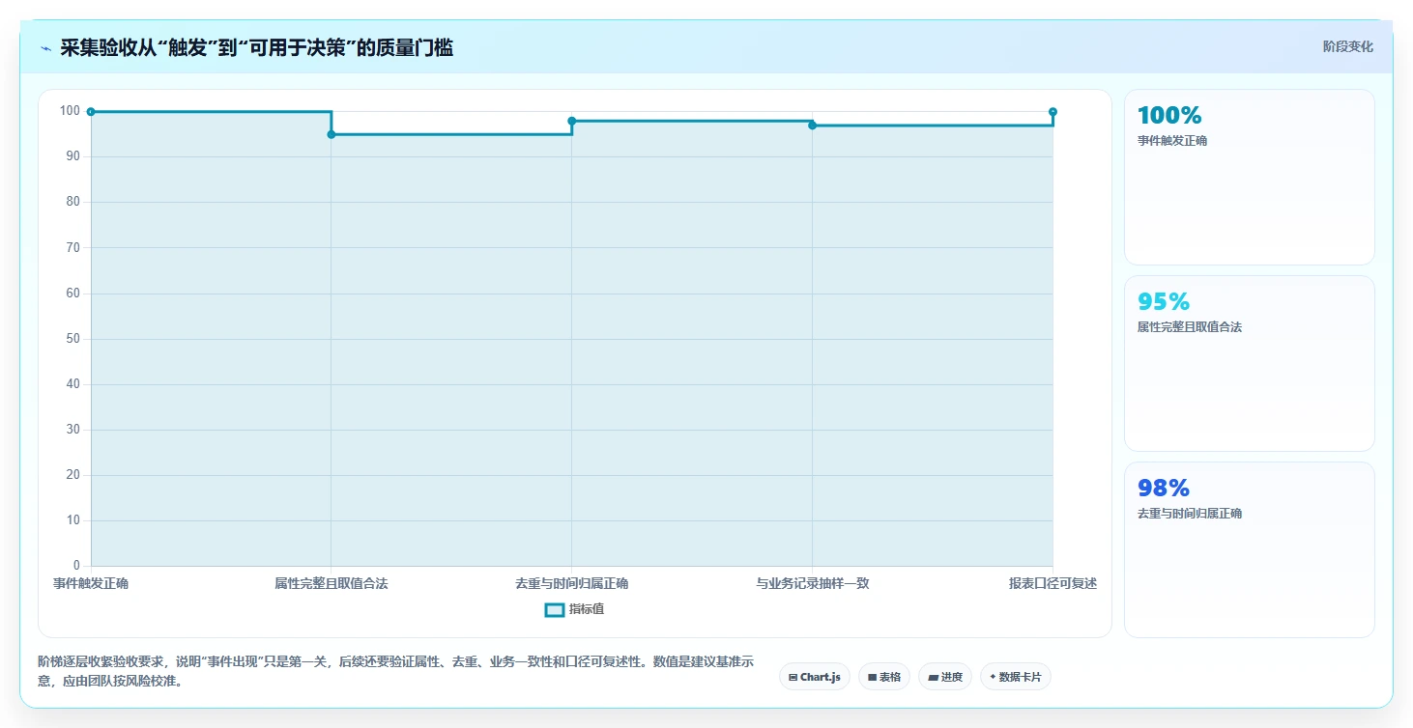Image resolution: width=1413 pixels, height=728 pixels.
Task: Click the data point at 去重与时间归属正确
Action: [572, 121]
